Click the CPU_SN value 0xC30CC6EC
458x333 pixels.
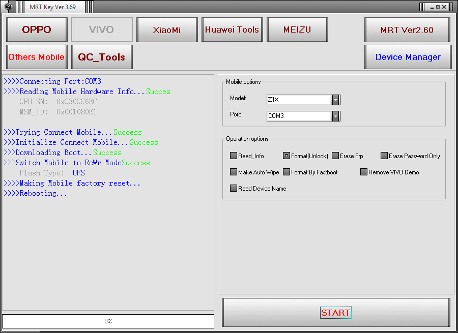point(77,102)
